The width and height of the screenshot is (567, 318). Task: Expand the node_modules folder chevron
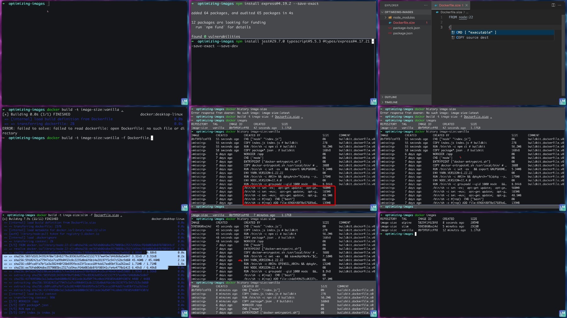point(386,18)
